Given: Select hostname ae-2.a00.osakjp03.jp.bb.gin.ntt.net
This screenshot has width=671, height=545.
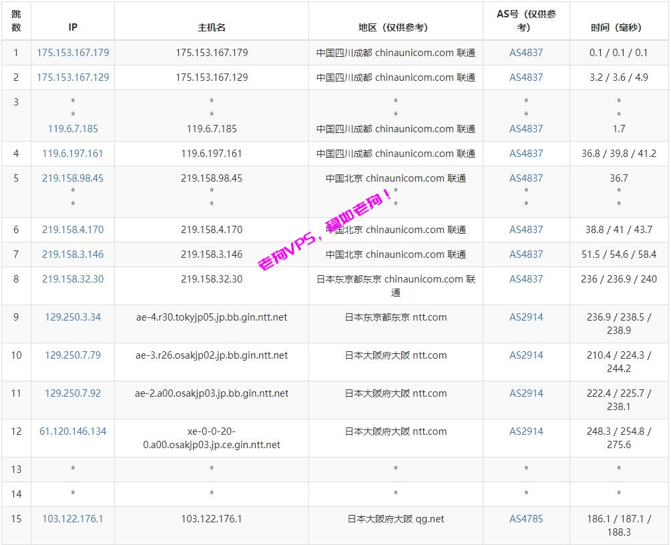Looking at the screenshot, I should pyautogui.click(x=212, y=393).
